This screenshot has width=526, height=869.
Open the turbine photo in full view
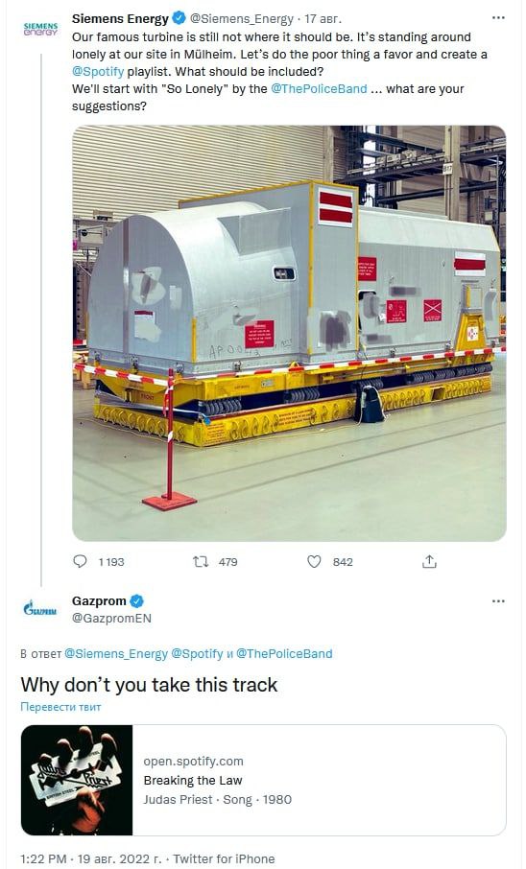[289, 333]
